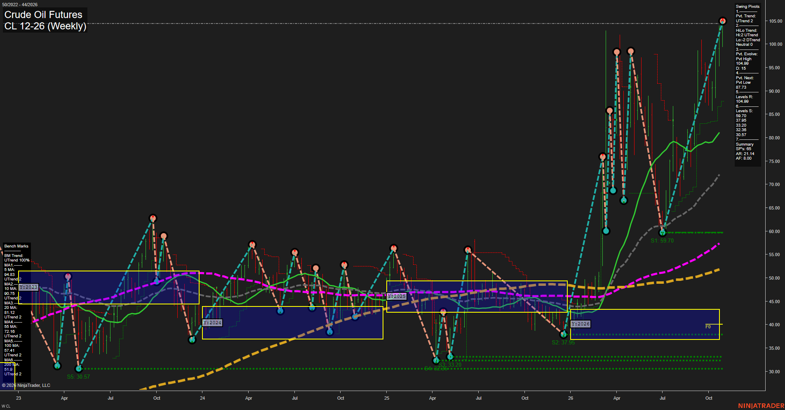Click the NINJATRADER logo in bottom corner

coord(761,406)
